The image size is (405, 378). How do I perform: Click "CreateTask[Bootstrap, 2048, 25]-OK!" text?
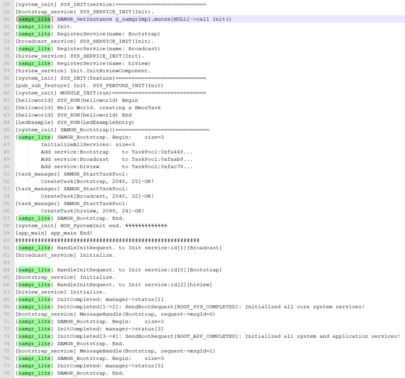97,181
